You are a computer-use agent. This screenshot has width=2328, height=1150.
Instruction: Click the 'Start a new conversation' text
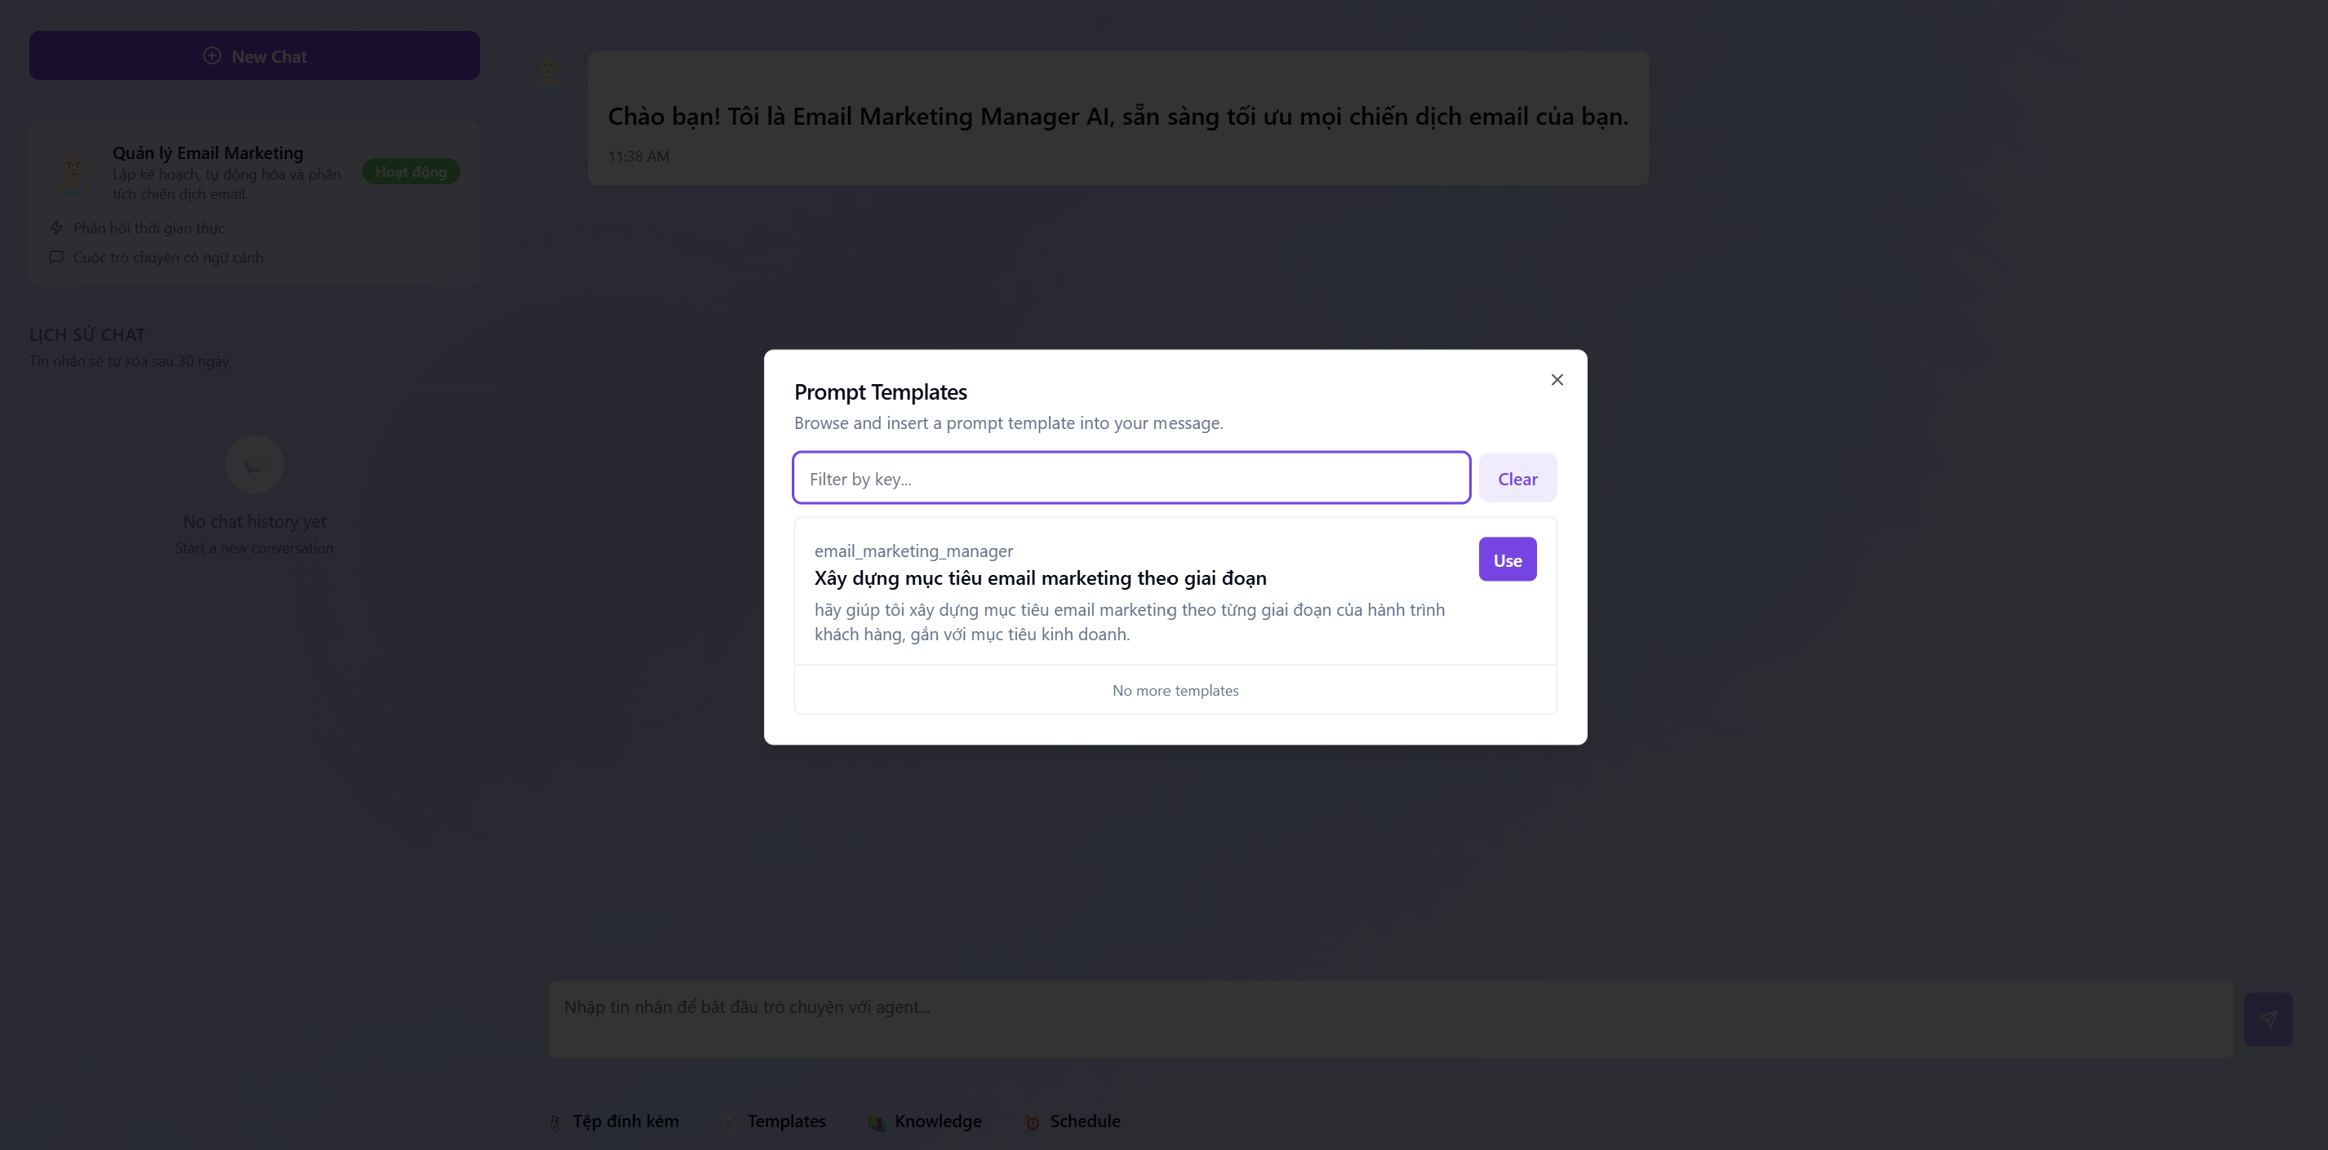coord(254,548)
